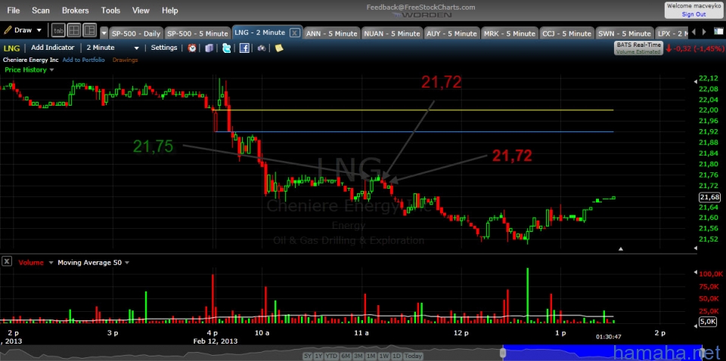Select the Today range button
Image resolution: width=726 pixels, height=361 pixels.
point(413,356)
